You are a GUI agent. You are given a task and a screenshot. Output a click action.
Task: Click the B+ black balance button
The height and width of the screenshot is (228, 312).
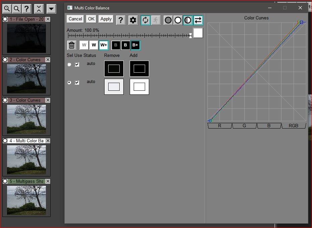(x=135, y=45)
